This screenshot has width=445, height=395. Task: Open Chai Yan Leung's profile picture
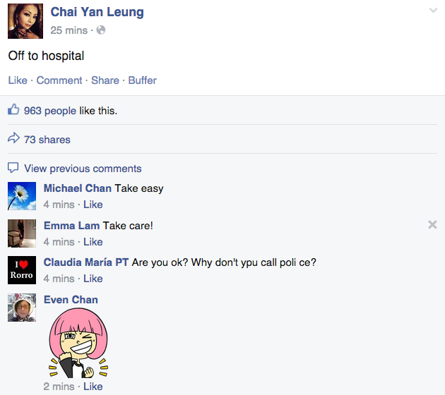pyautogui.click(x=25, y=20)
